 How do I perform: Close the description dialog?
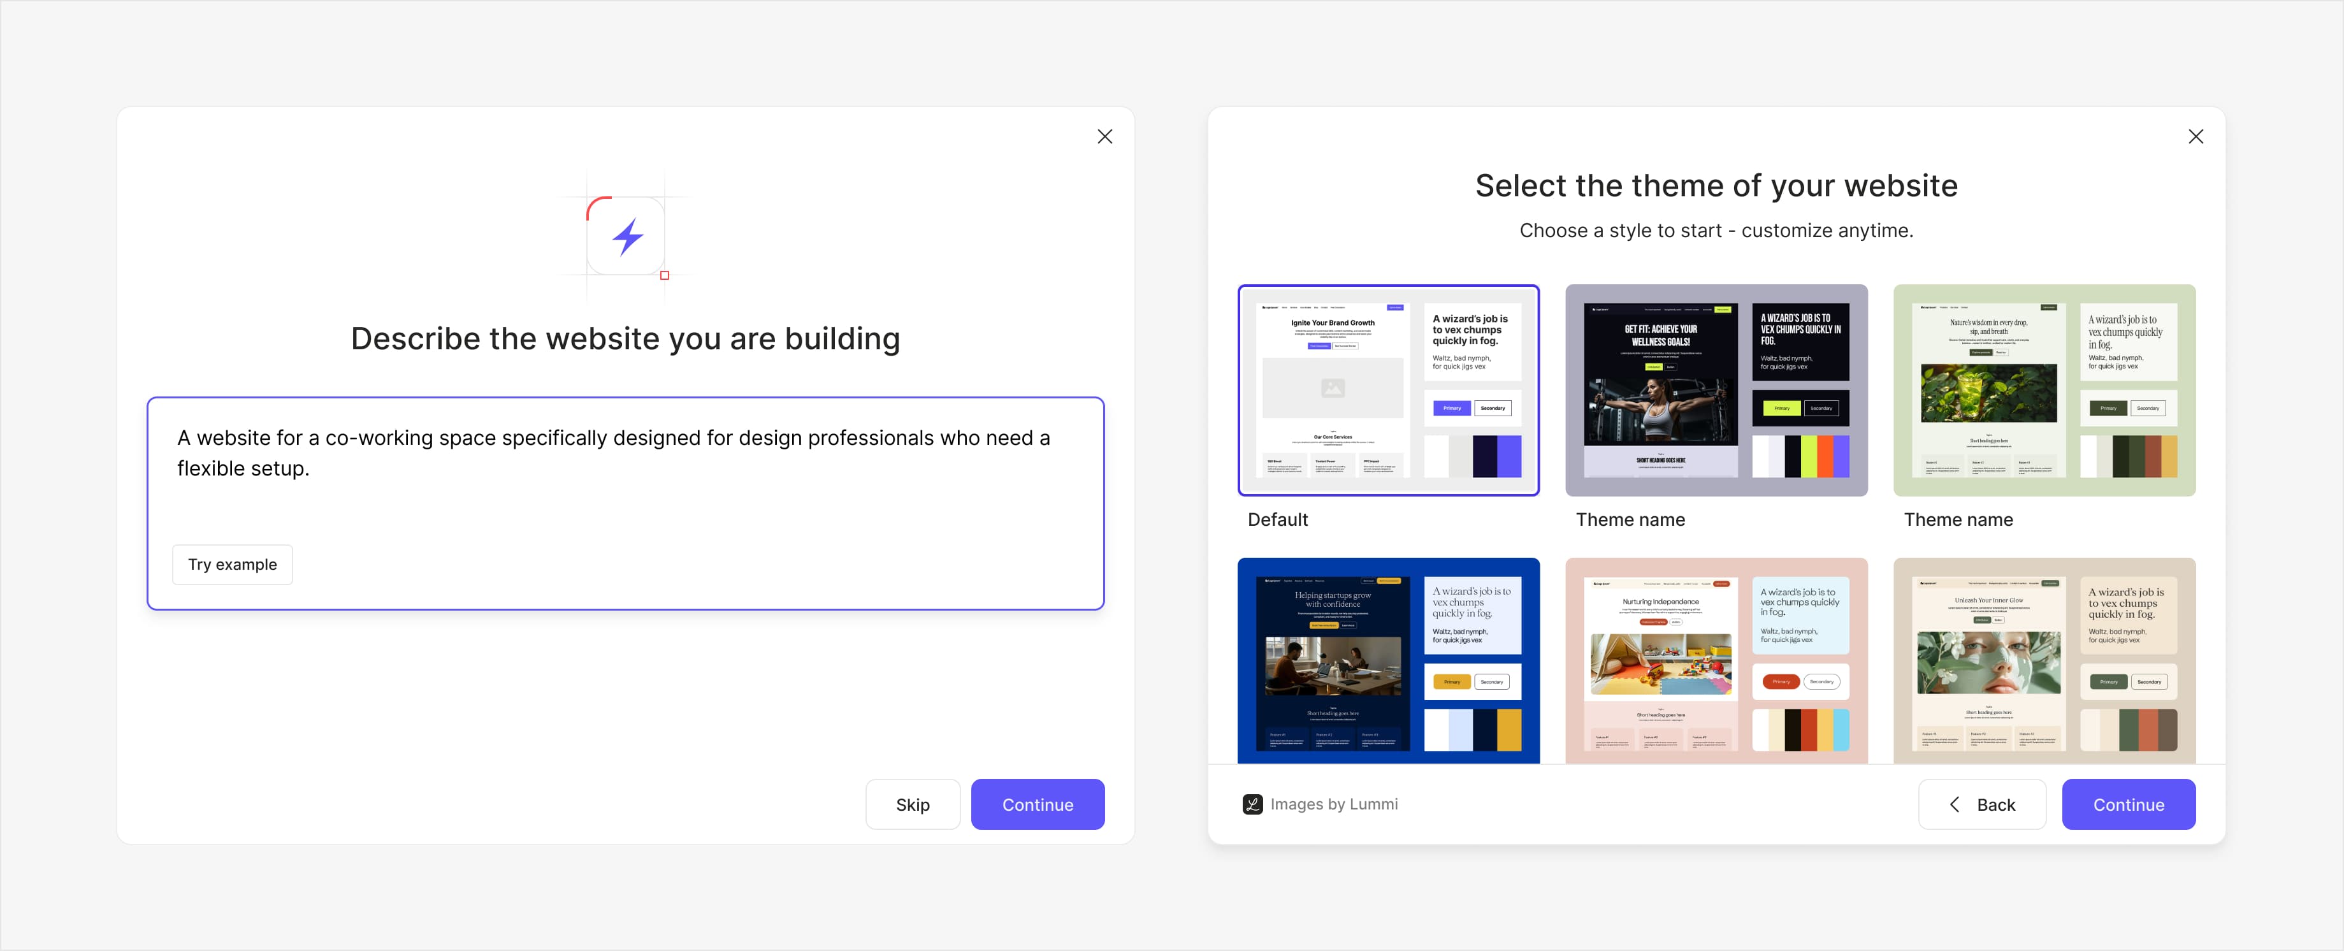tap(1104, 136)
